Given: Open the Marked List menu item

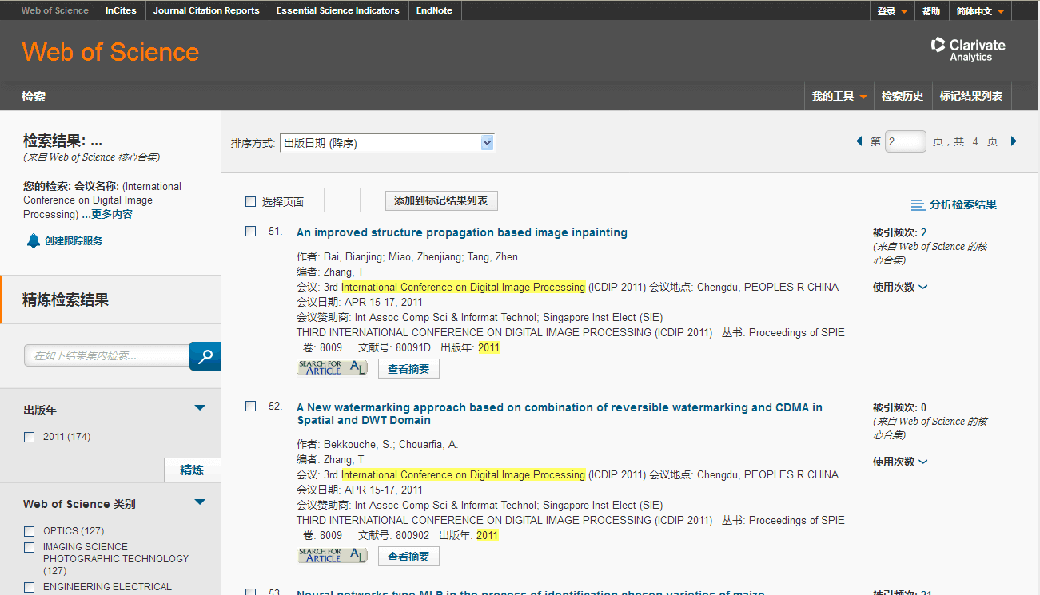Looking at the screenshot, I should [971, 96].
